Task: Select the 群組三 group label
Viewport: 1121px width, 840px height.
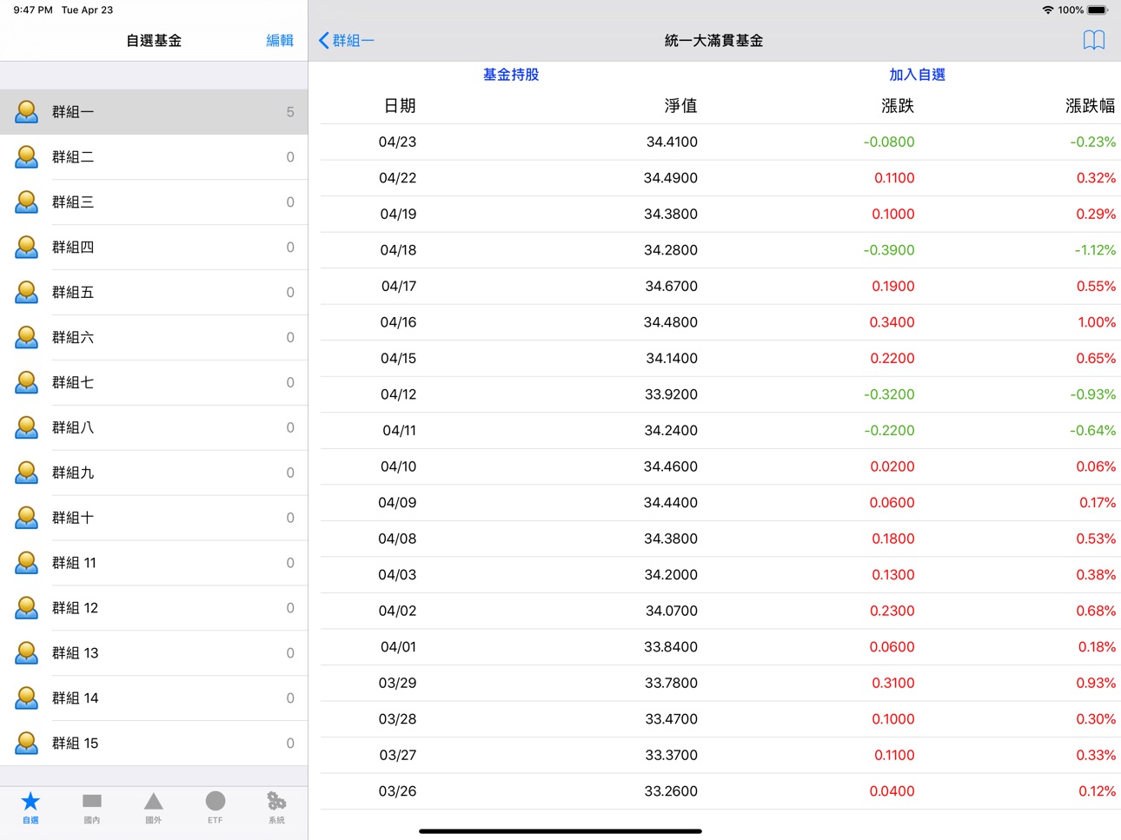Action: coord(73,202)
